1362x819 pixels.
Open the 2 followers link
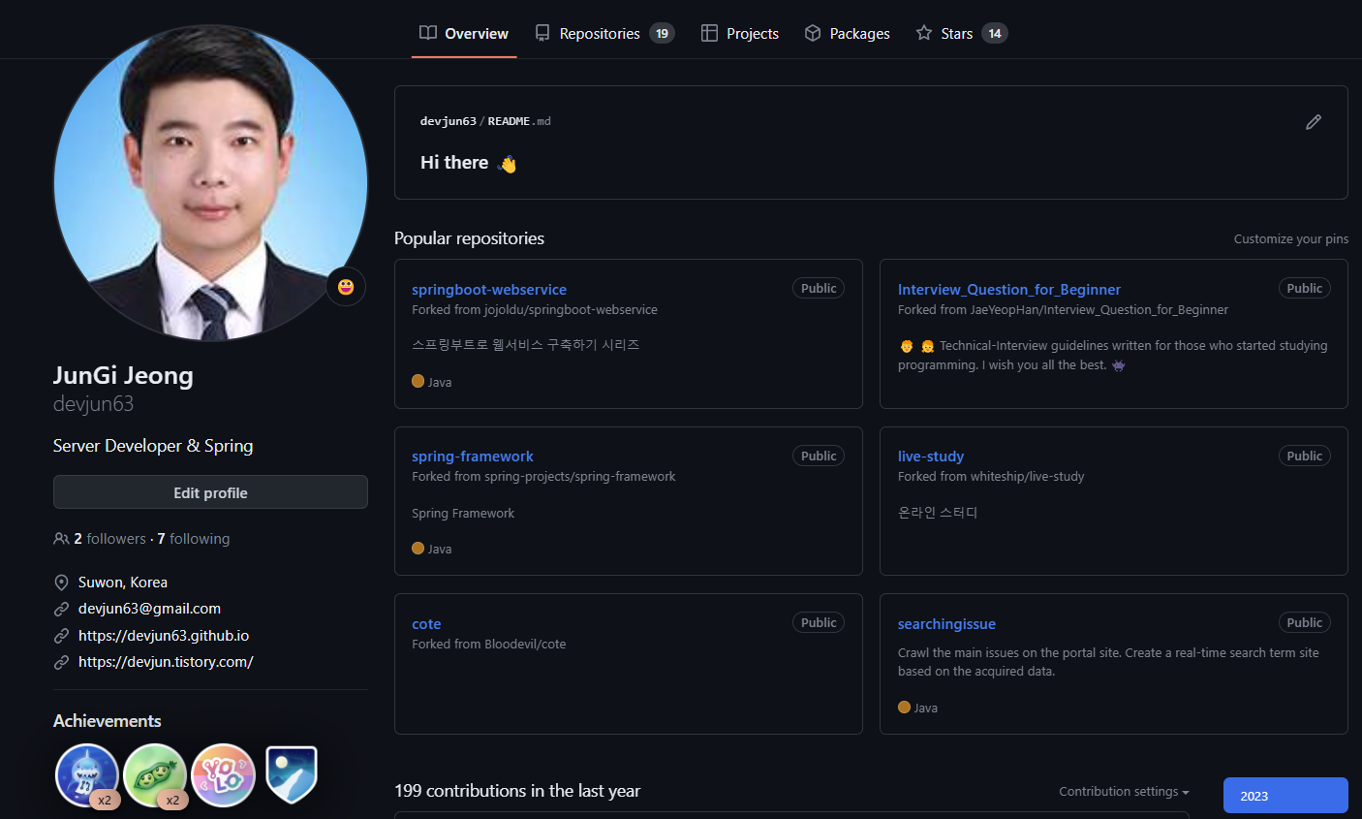pyautogui.click(x=109, y=539)
